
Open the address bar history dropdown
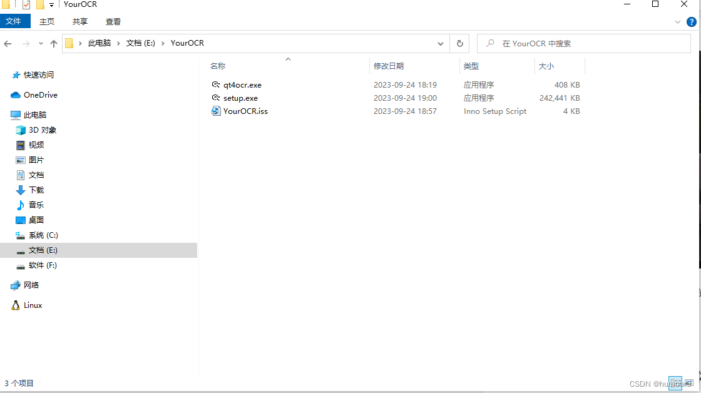click(x=440, y=43)
